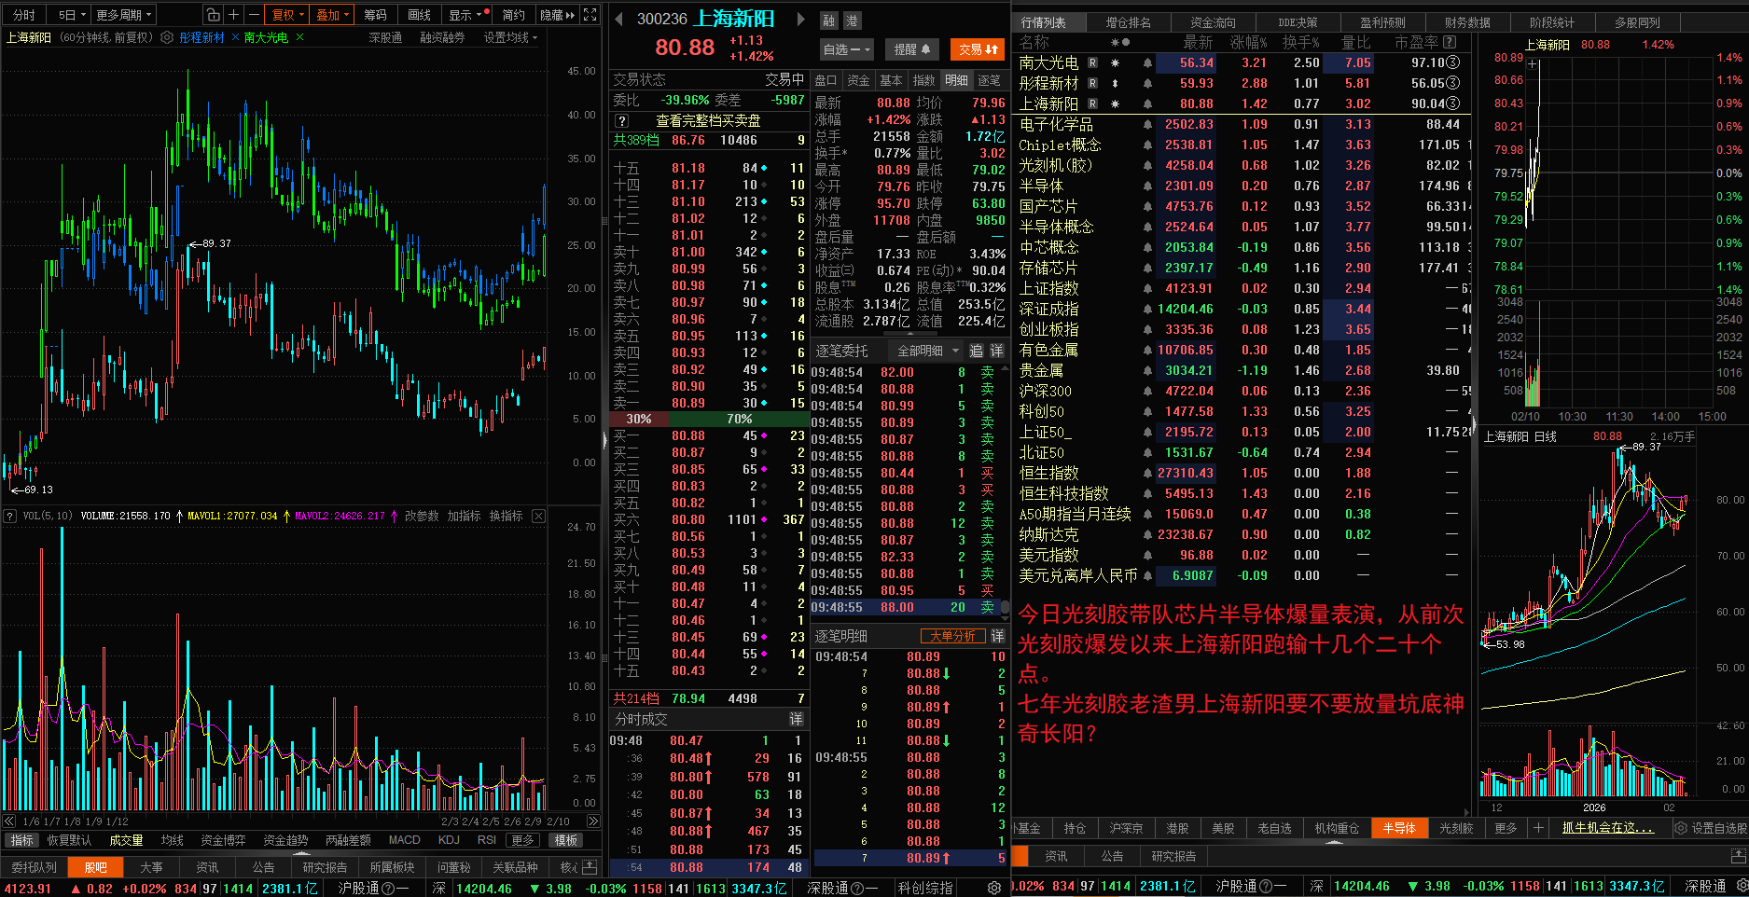This screenshot has height=897, width=1749.
Task: Click the volume indicator help question icon
Action: [10, 516]
